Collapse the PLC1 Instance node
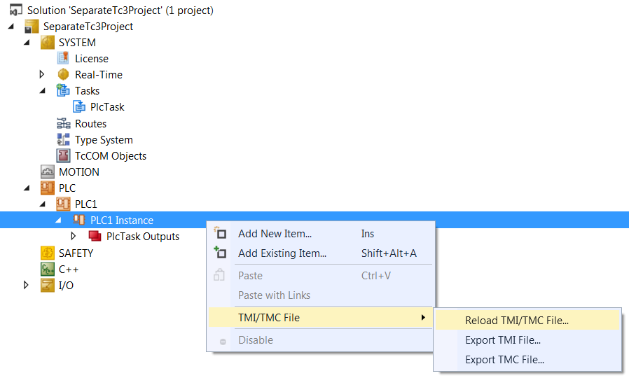Viewport: 629px width, 378px height. pyautogui.click(x=59, y=220)
